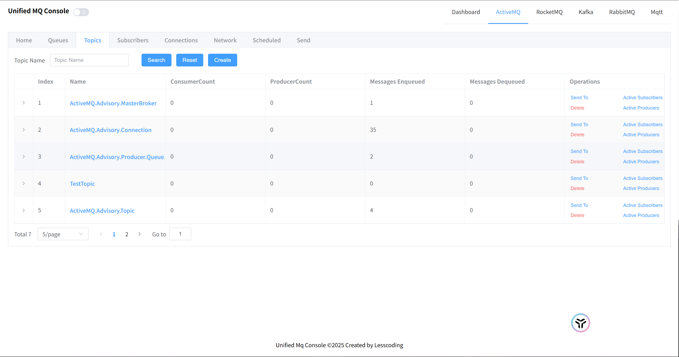This screenshot has width=679, height=357.
Task: Open the 5/page size dropdown
Action: coord(63,234)
